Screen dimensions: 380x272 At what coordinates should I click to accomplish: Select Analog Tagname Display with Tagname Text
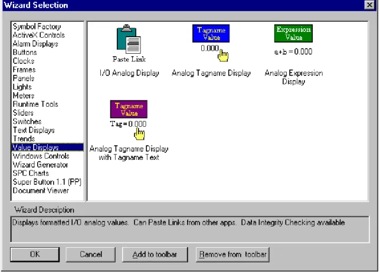[129, 120]
